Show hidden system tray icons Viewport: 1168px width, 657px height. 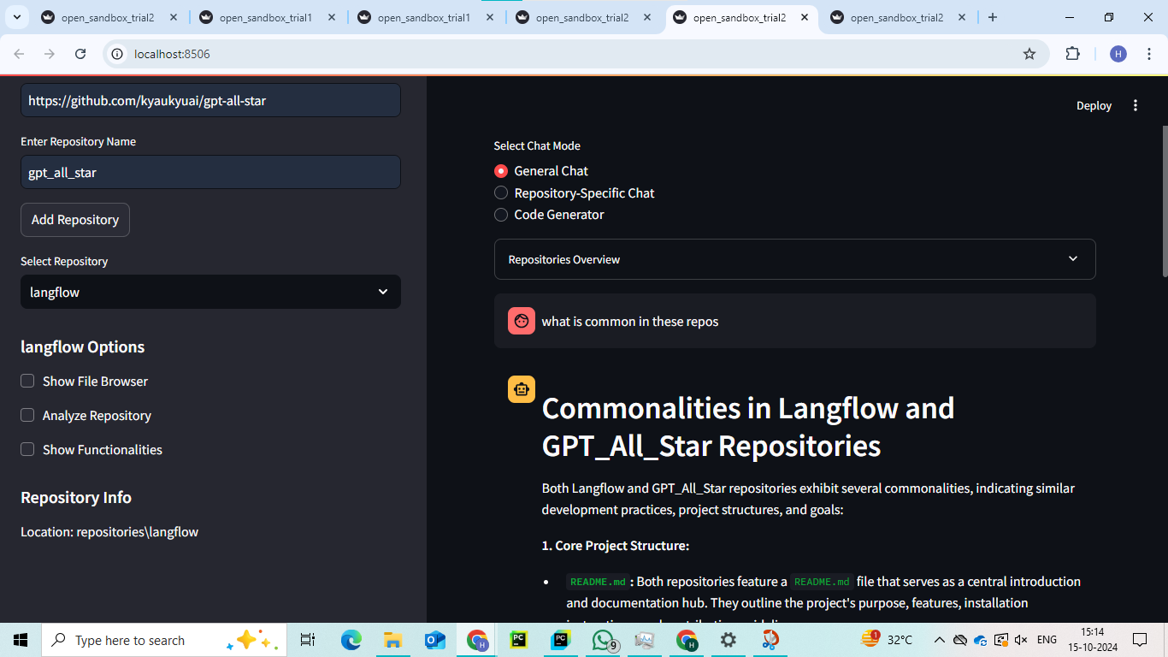pyautogui.click(x=939, y=640)
